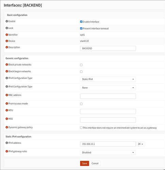Uncheck the Enable Interface checkbox
The image size is (165, 170).
coord(81,22)
